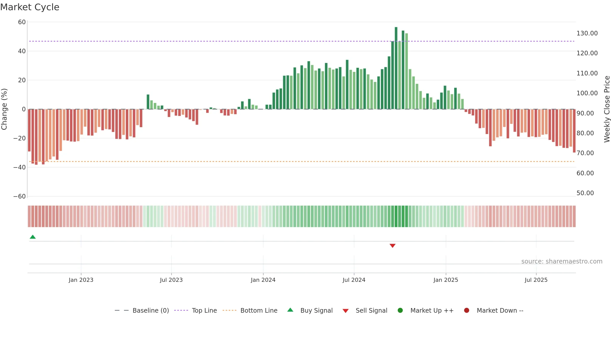
Task: Click the 60 tick on Change axis
Action: click(x=22, y=22)
